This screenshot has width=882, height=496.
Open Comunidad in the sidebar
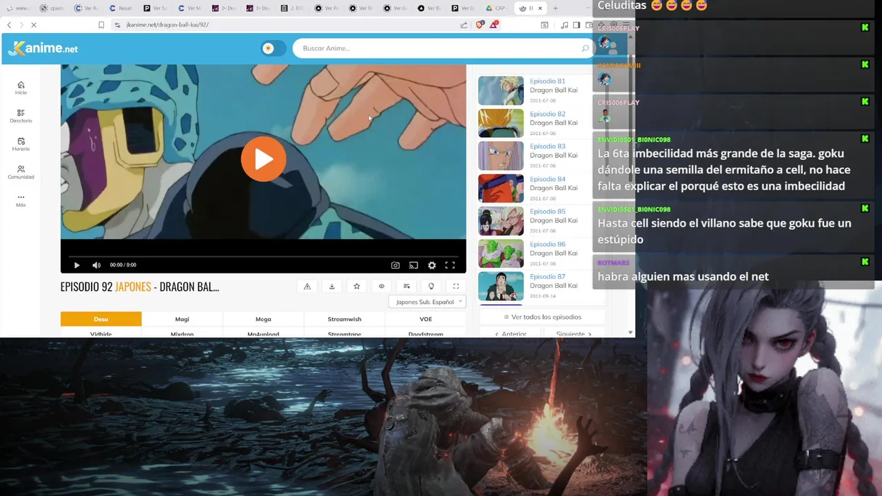[21, 172]
